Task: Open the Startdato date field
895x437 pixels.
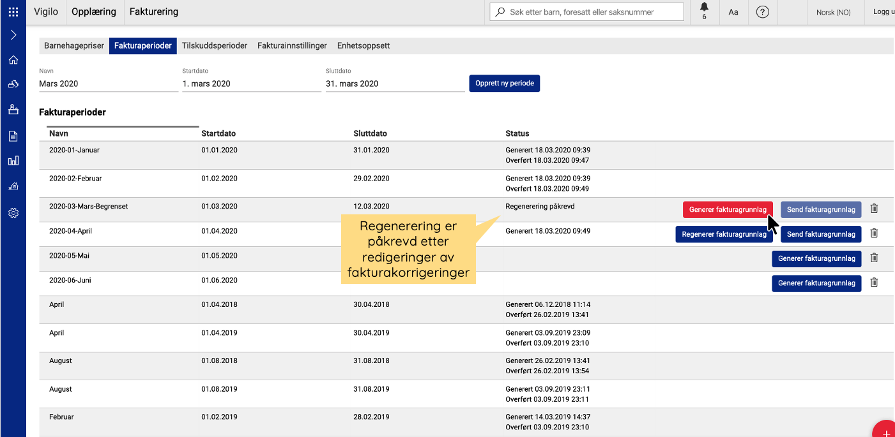Action: pos(251,84)
